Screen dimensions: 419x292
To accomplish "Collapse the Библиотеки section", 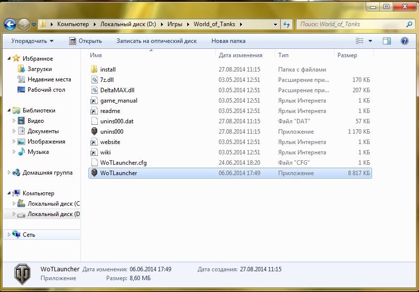I will pyautogui.click(x=9, y=110).
